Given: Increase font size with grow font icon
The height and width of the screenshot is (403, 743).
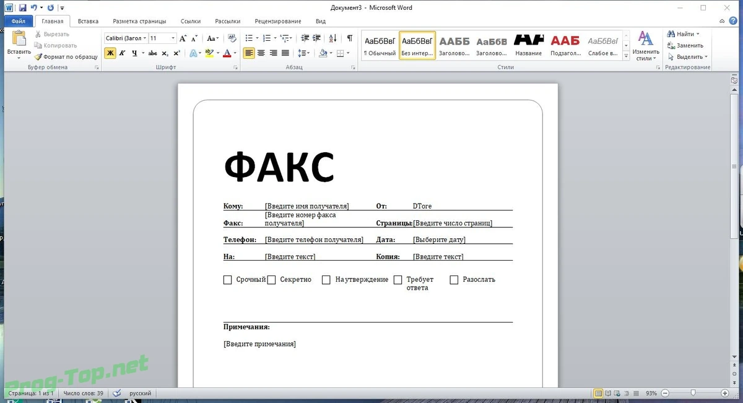Looking at the screenshot, I should coord(184,38).
